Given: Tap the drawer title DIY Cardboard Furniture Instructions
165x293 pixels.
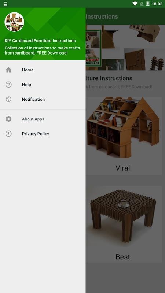Looking at the screenshot, I should [x=40, y=41].
